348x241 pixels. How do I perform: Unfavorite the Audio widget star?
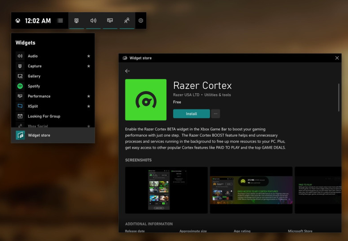[88, 56]
